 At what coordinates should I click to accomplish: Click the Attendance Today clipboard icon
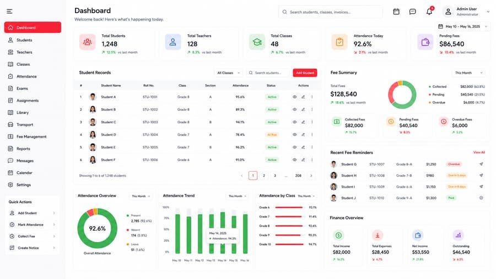(339, 42)
